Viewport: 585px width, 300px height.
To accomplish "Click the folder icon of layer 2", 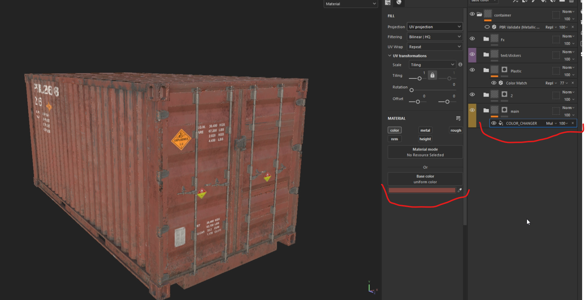I will (x=486, y=95).
